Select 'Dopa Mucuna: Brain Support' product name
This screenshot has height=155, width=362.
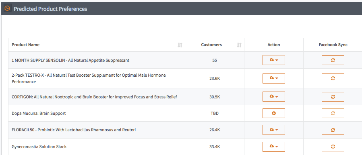(x=39, y=113)
